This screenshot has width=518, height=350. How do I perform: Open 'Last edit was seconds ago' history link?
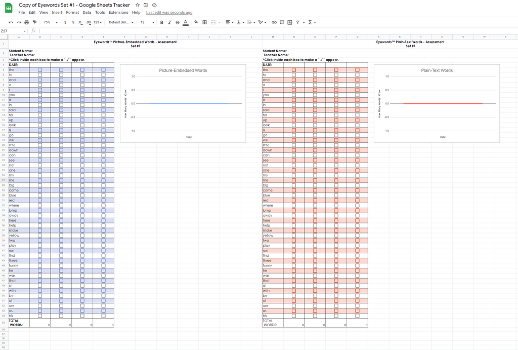169,13
